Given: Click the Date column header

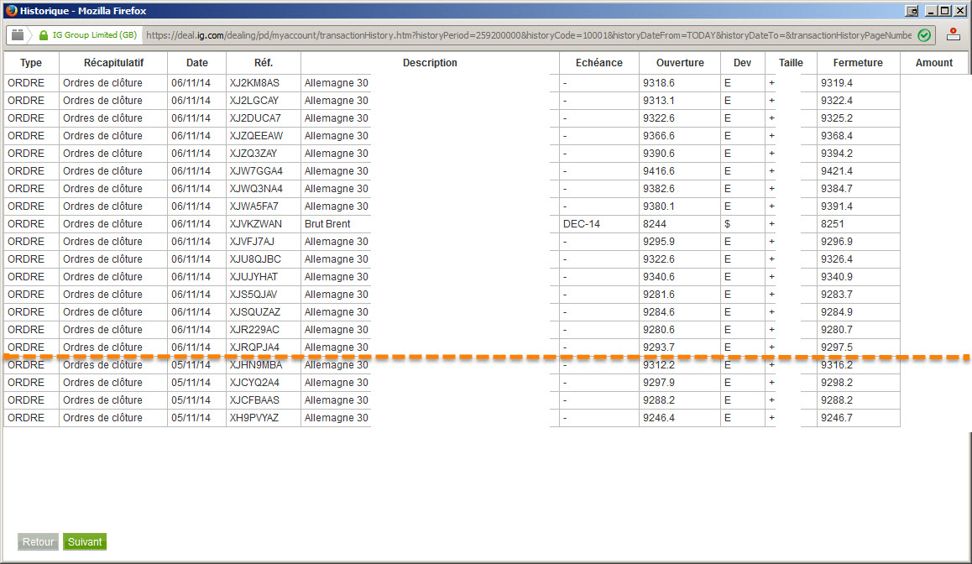Looking at the screenshot, I should pyautogui.click(x=197, y=63).
